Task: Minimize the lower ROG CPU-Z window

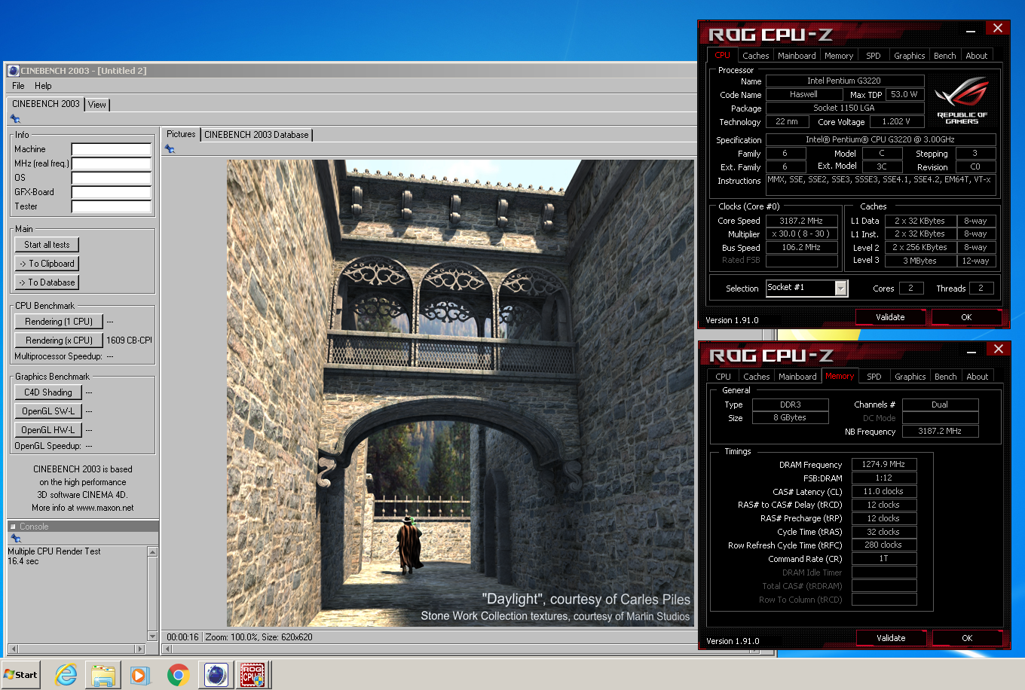Action: tap(972, 352)
